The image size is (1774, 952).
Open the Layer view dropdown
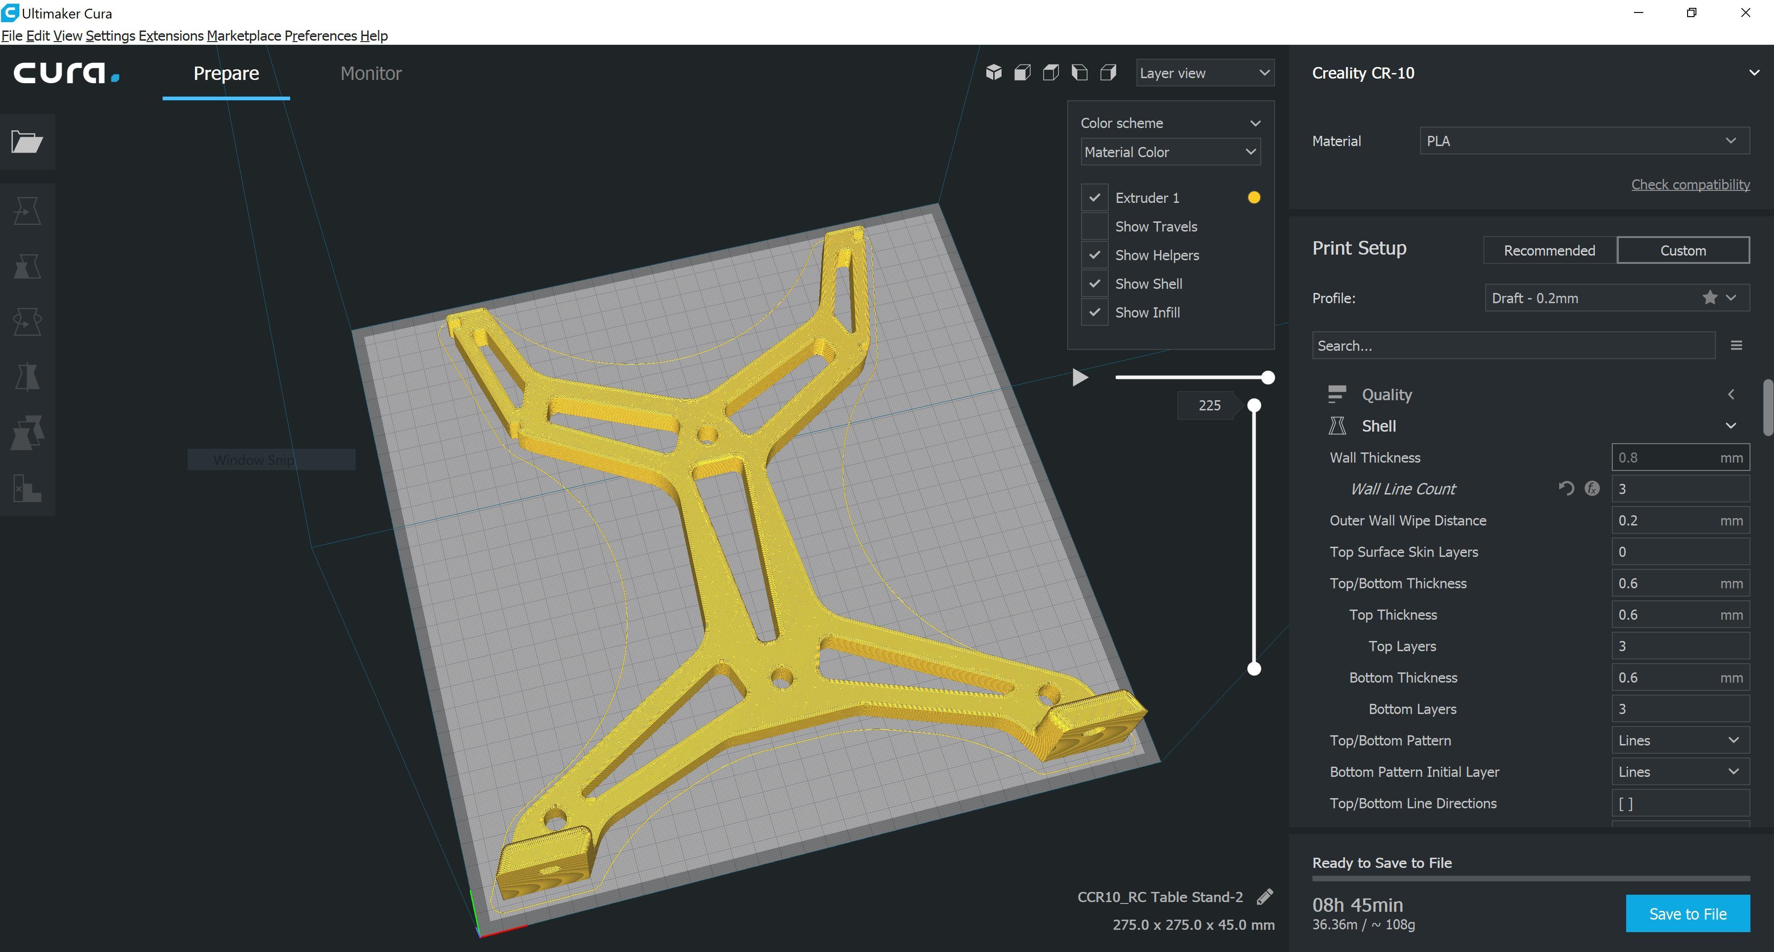(1204, 73)
